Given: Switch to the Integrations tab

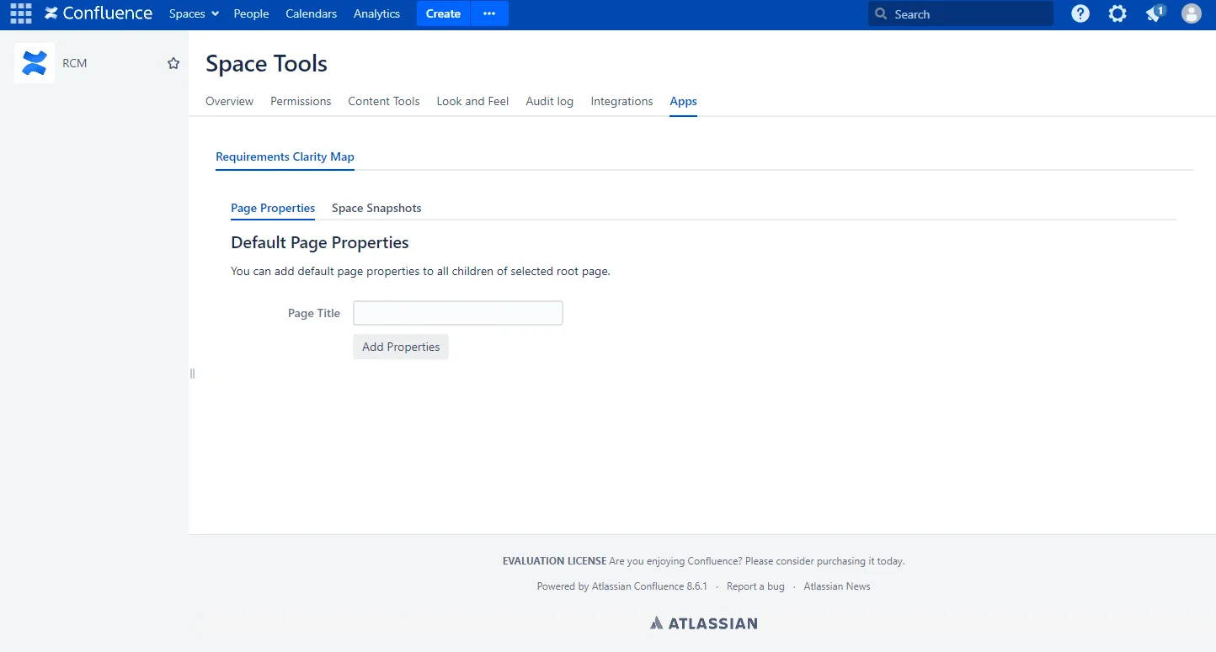Looking at the screenshot, I should [x=621, y=101].
